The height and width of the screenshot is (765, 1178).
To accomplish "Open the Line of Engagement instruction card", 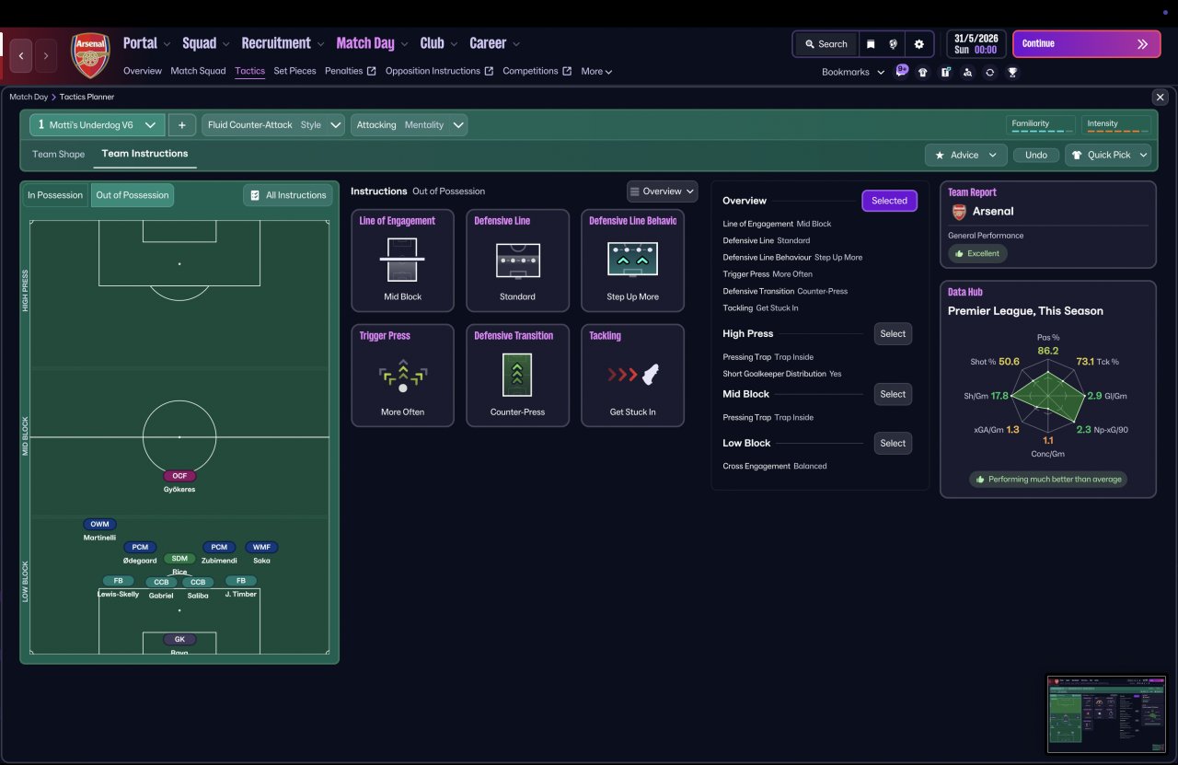I will [403, 261].
